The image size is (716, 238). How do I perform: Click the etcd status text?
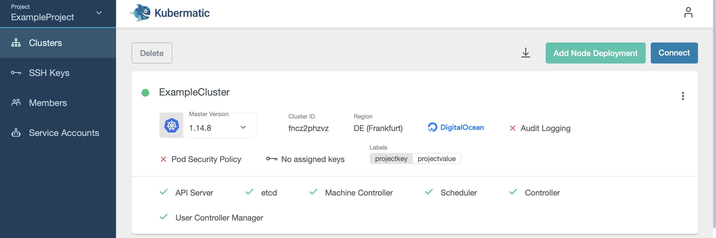click(x=269, y=193)
